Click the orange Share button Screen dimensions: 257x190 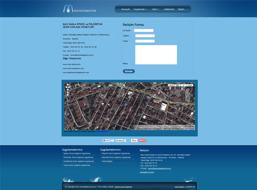[x=142, y=141]
